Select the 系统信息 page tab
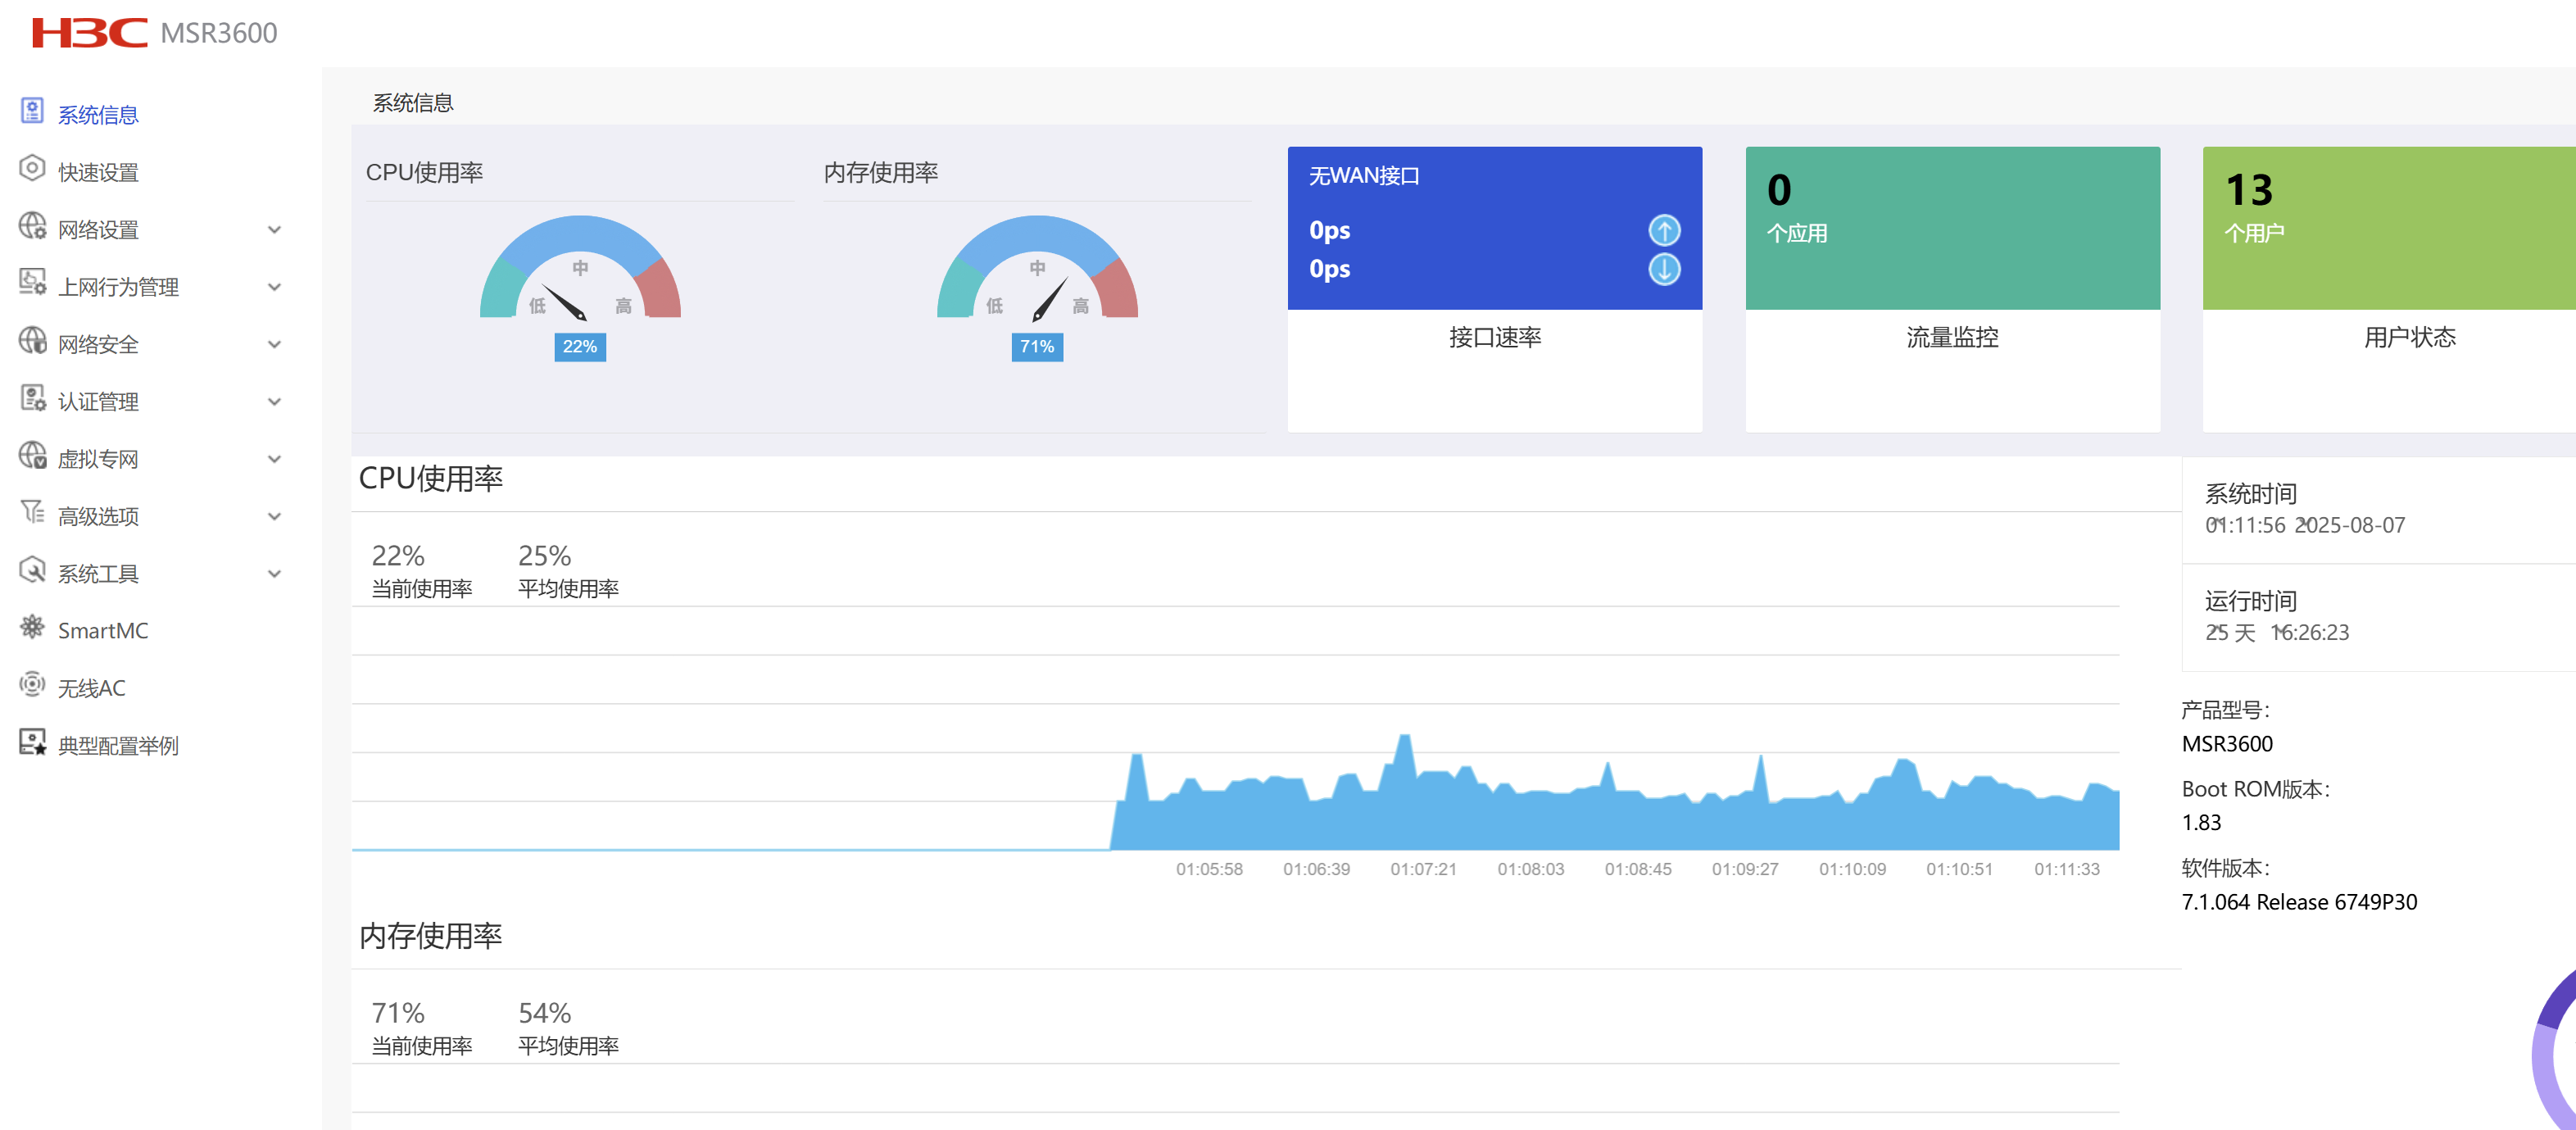The height and width of the screenshot is (1130, 2576). tap(413, 103)
